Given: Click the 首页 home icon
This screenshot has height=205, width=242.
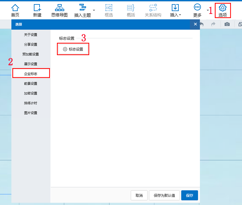Looking at the screenshot, I should tap(15, 8).
